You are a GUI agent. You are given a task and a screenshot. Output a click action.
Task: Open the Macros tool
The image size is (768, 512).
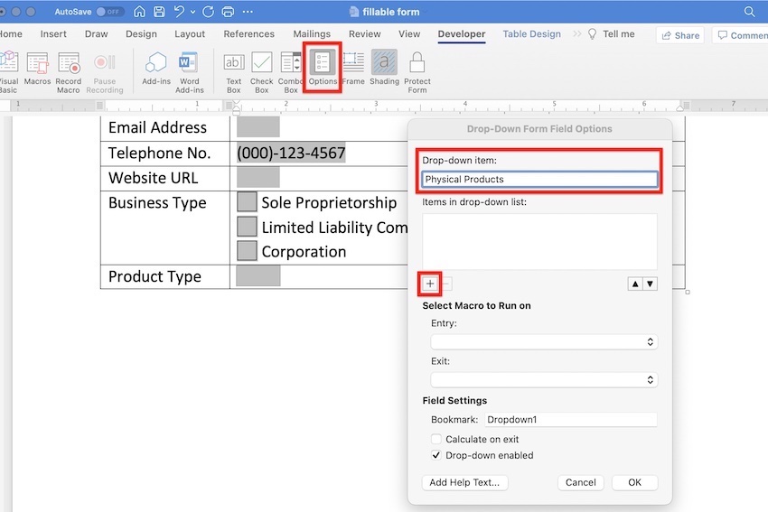click(x=38, y=63)
